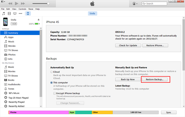Screen dimensions: 185x117
Task: Click the Apple logo in status display
Action: click(92, 3)
